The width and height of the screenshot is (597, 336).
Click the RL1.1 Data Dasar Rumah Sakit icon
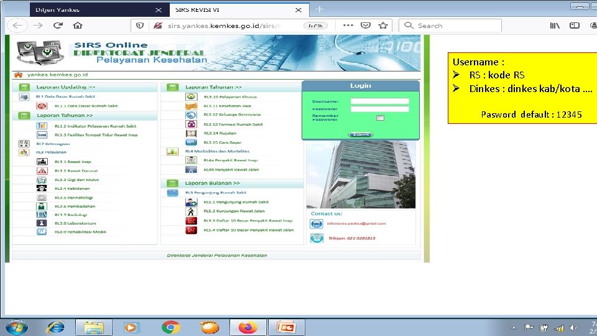coord(42,106)
